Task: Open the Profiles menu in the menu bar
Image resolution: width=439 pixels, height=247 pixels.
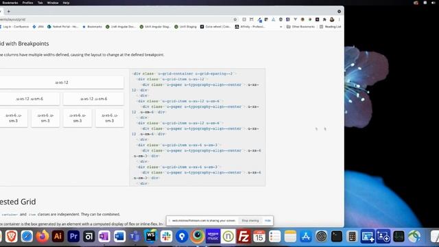Action: point(27,3)
